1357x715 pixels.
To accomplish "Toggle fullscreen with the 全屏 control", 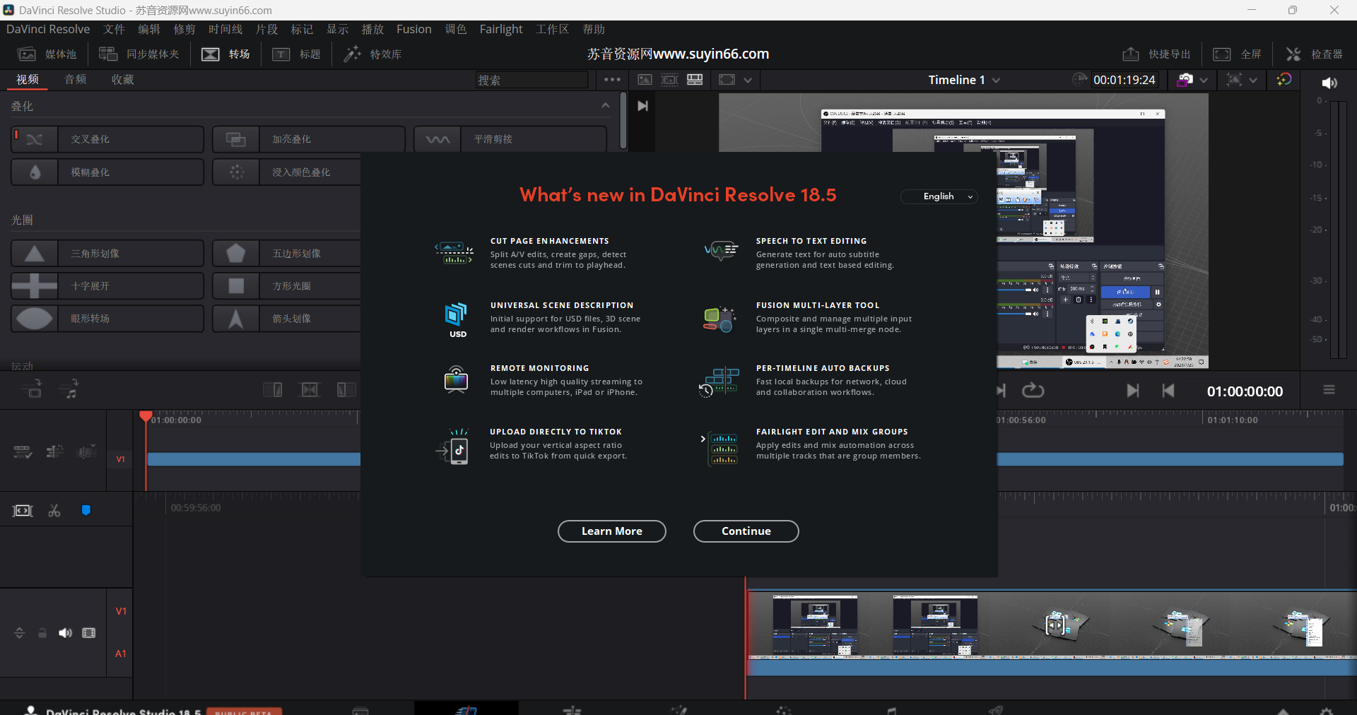I will tap(1237, 54).
